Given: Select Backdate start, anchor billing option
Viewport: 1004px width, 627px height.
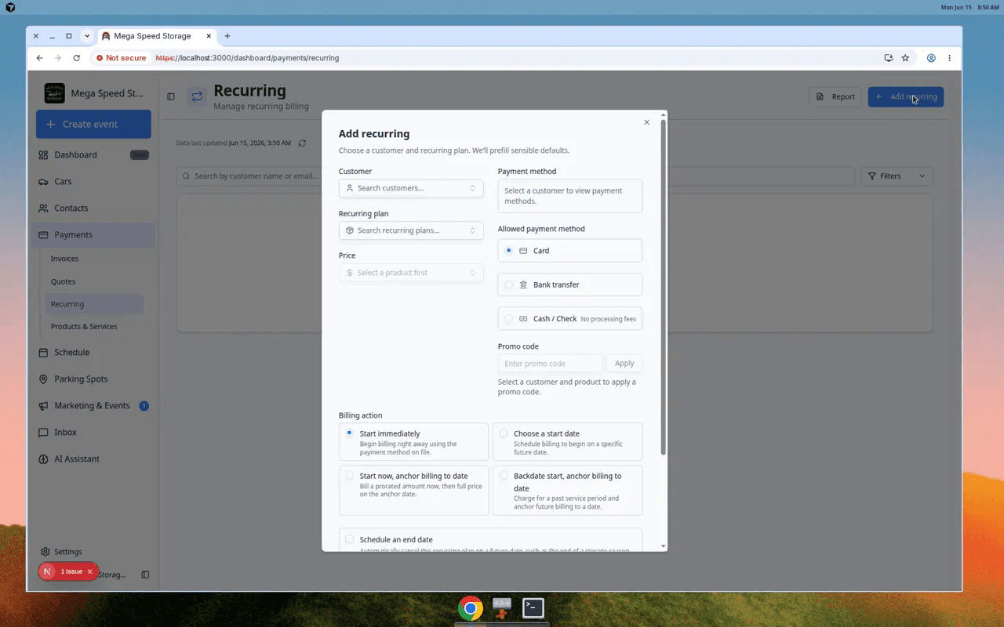Looking at the screenshot, I should pyautogui.click(x=567, y=490).
